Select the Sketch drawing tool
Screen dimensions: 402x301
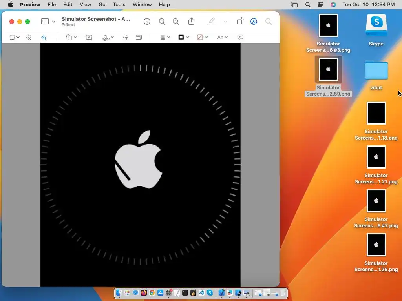click(x=44, y=37)
